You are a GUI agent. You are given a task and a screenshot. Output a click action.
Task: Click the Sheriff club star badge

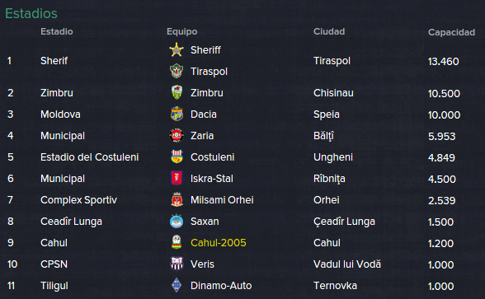click(x=177, y=49)
